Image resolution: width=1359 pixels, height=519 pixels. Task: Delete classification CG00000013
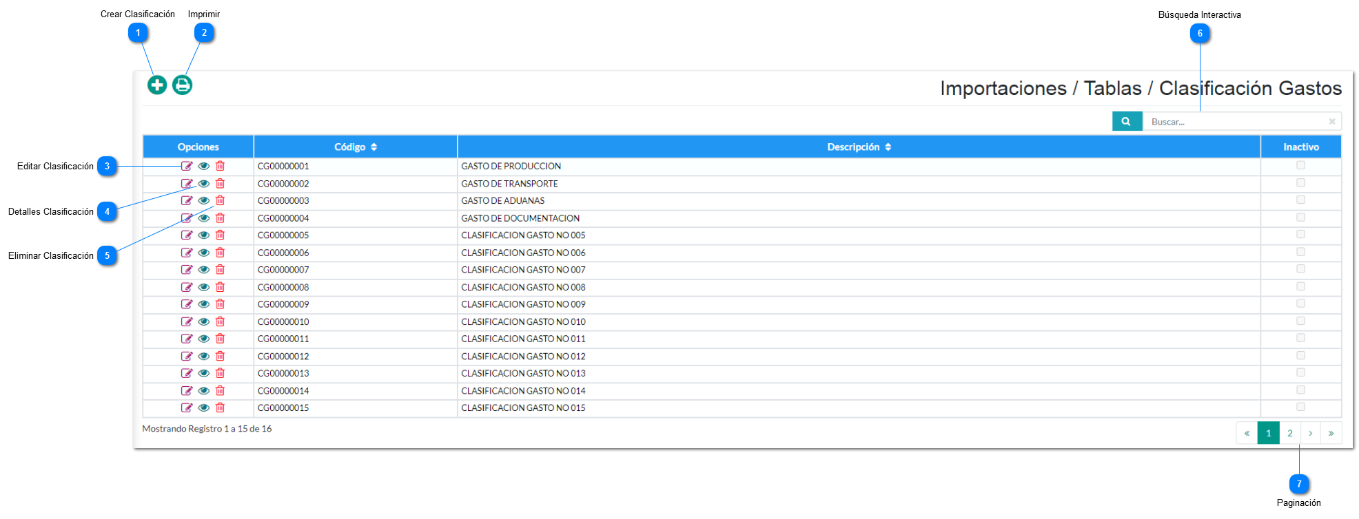tap(220, 373)
